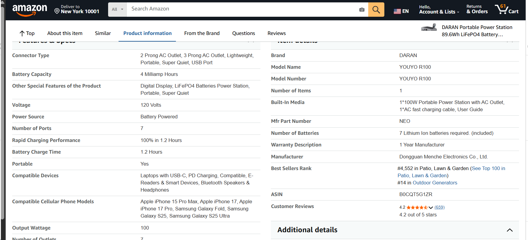
Task: Select the 1 Year Manufacturer warranty text
Action: click(x=422, y=145)
